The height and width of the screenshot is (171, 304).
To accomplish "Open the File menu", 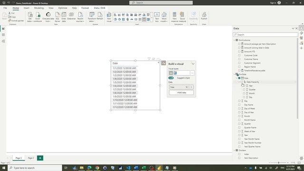I will pos(5,8).
